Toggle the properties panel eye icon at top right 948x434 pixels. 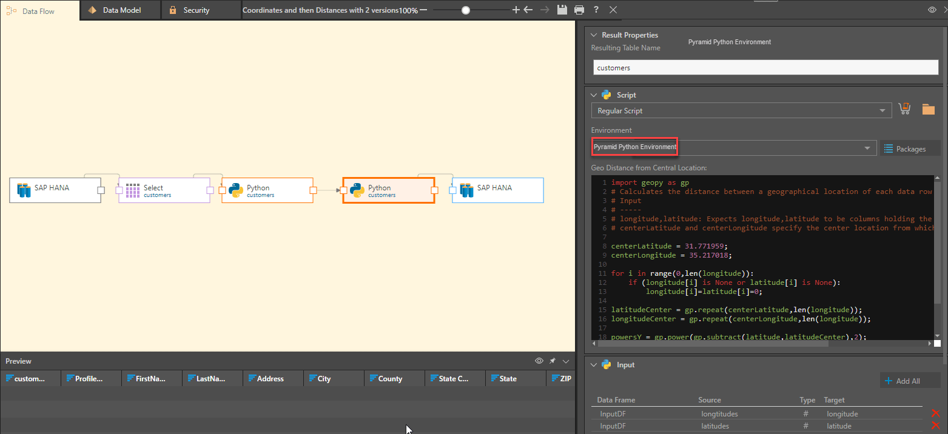tap(932, 10)
